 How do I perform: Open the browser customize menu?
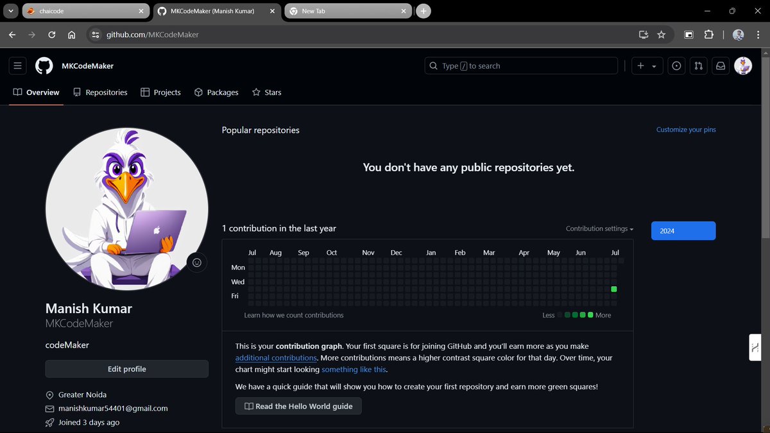click(758, 35)
